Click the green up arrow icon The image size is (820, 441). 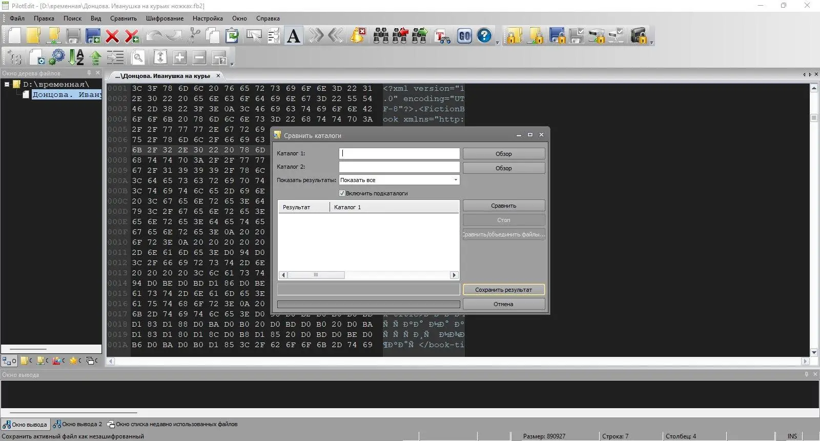point(96,57)
